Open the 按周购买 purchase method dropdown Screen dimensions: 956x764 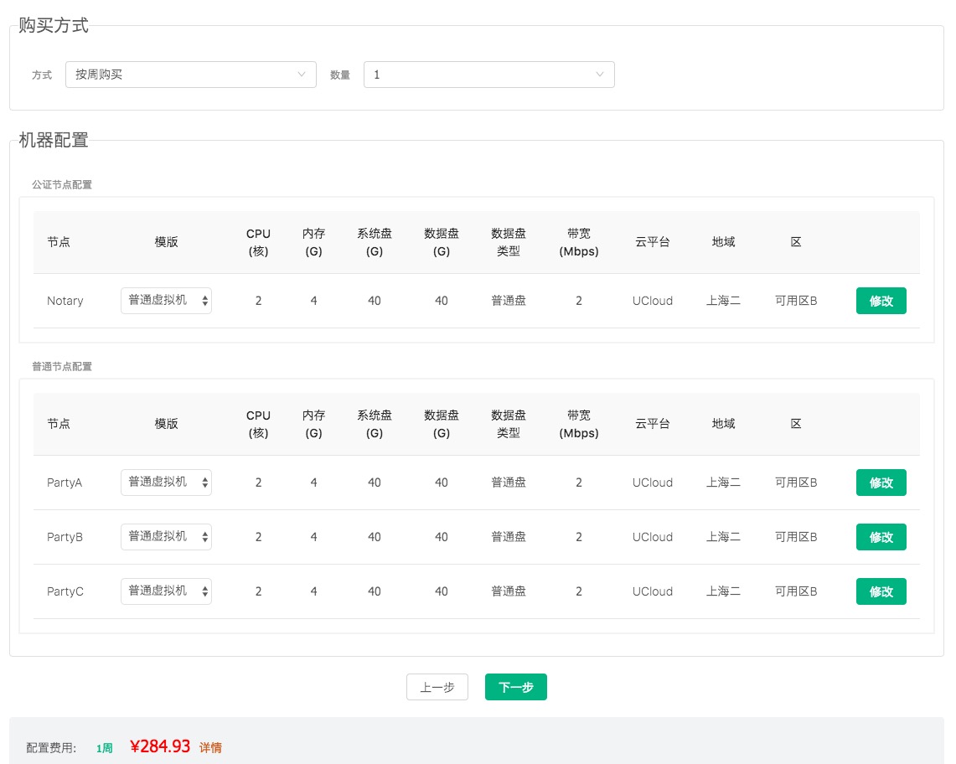tap(191, 75)
